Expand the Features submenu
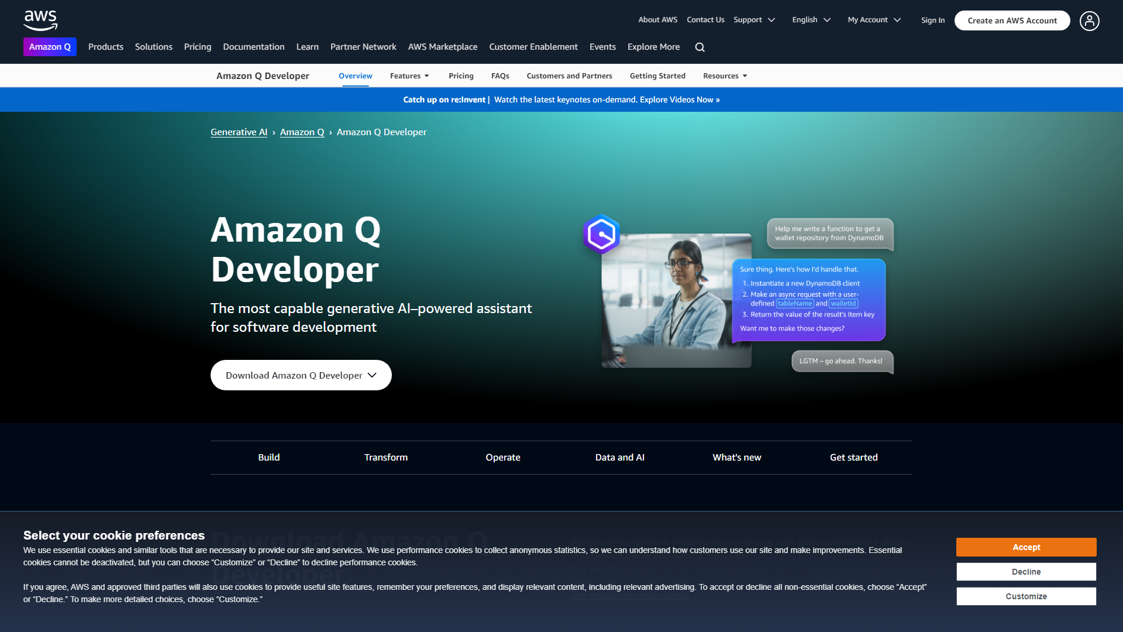1123x632 pixels. point(409,76)
